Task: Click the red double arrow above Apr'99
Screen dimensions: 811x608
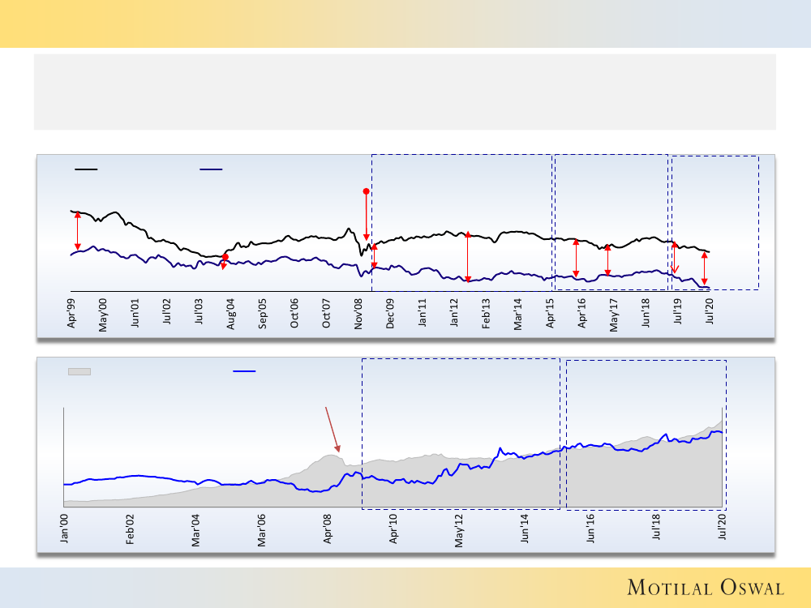Action: click(x=78, y=232)
